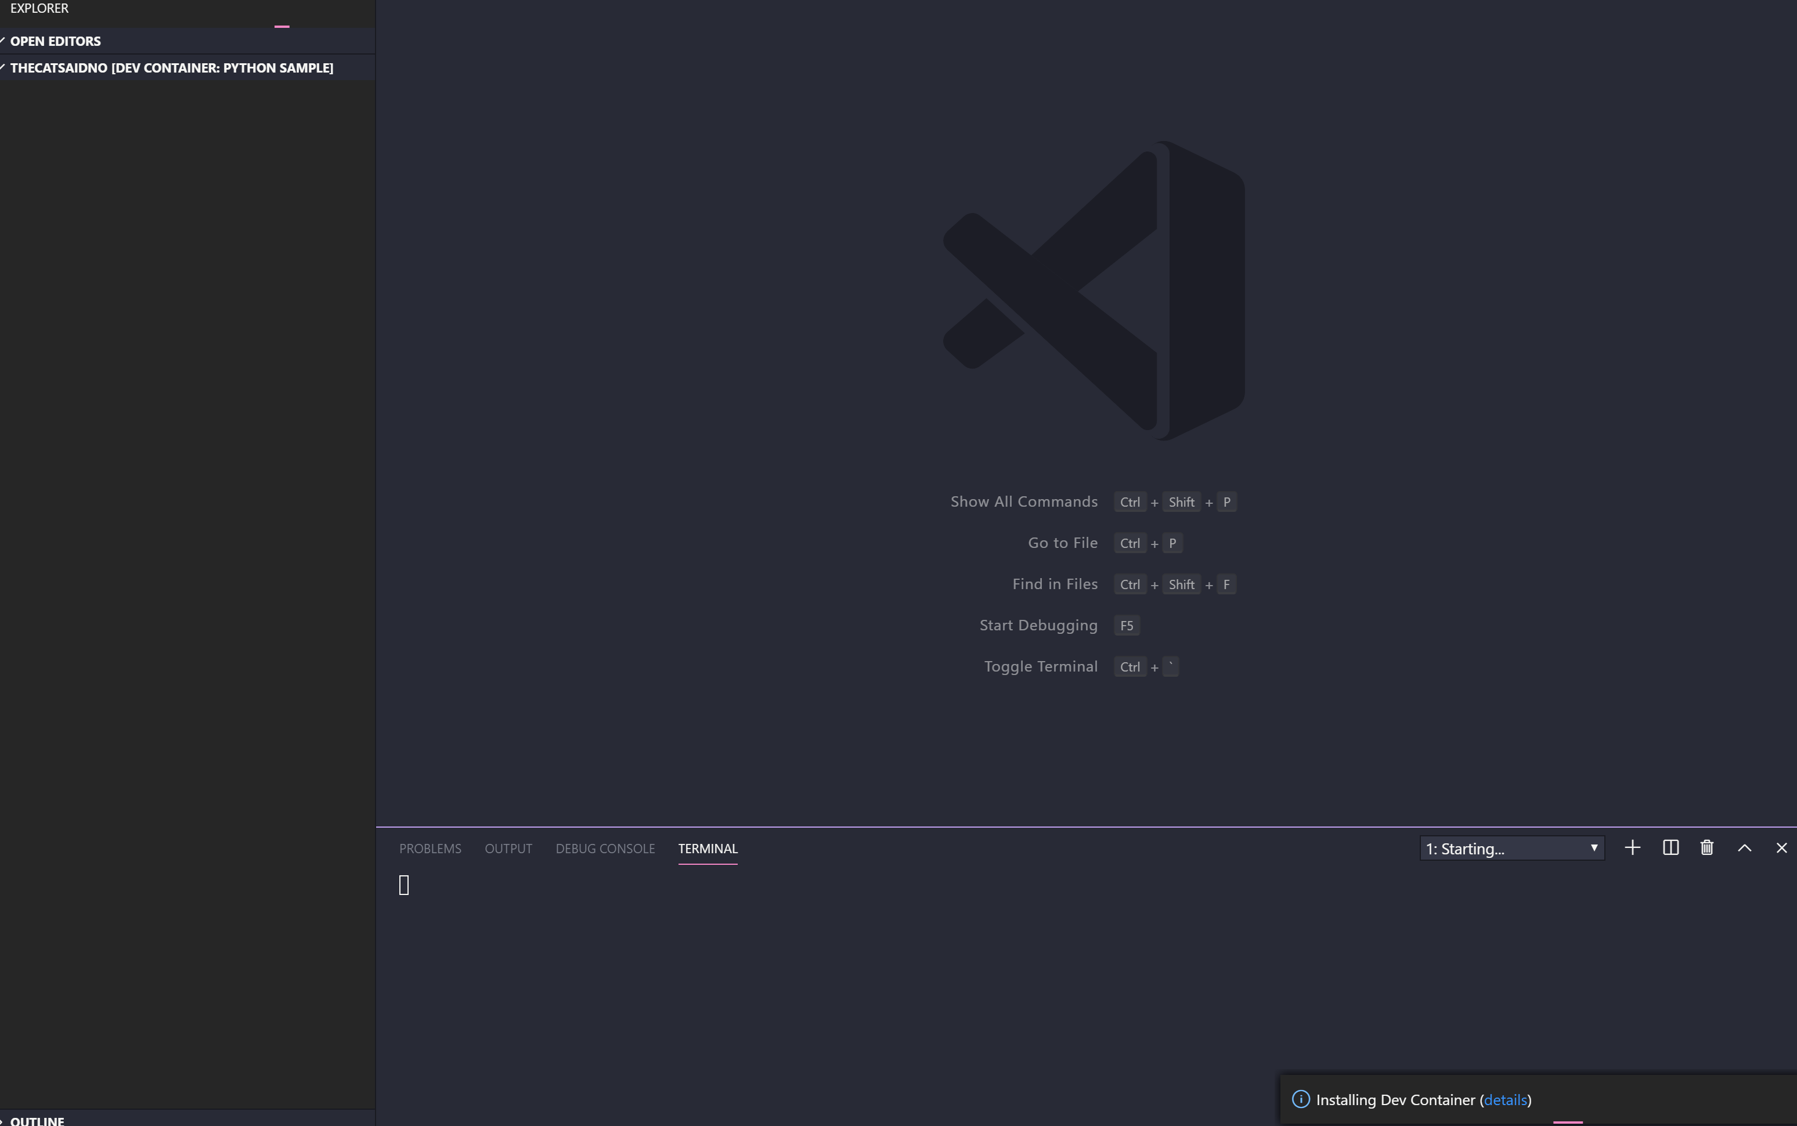Click the Show All Commands shortcut link
1797x1126 pixels.
tap(1024, 501)
